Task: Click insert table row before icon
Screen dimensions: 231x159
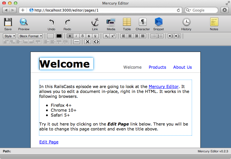Action: point(6,42)
